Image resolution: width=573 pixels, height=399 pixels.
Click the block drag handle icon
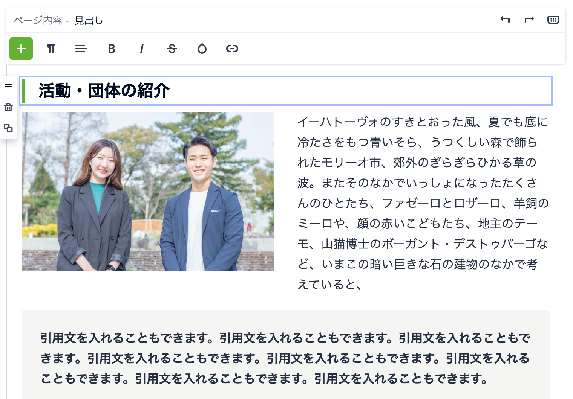coord(8,85)
